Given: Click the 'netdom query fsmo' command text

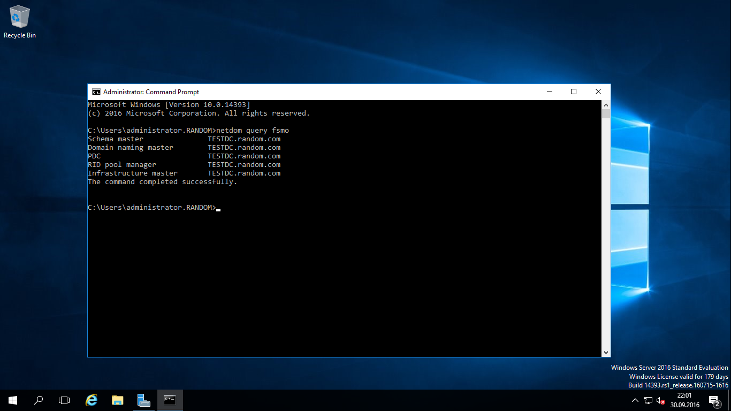Looking at the screenshot, I should coord(253,131).
